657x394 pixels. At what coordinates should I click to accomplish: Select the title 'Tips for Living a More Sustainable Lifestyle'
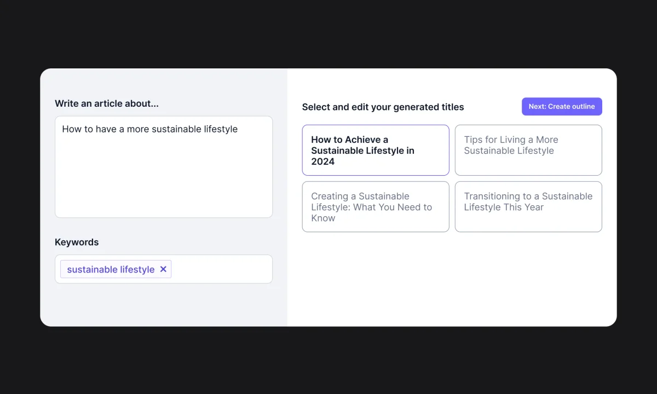[x=528, y=150]
